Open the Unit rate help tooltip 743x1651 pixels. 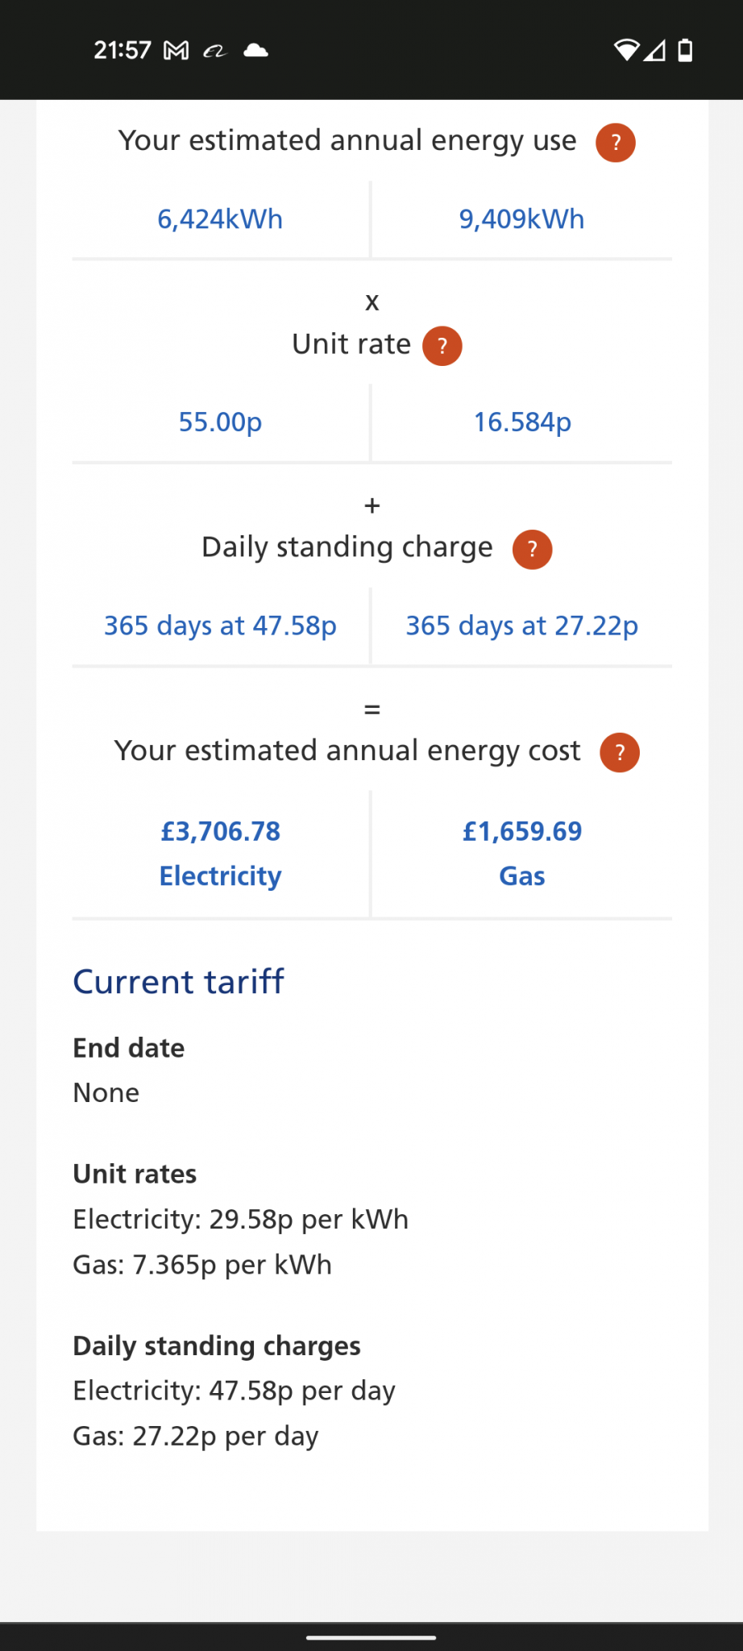click(x=442, y=346)
